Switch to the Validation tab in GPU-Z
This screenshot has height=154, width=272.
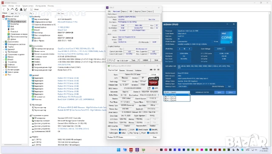(x=138, y=70)
